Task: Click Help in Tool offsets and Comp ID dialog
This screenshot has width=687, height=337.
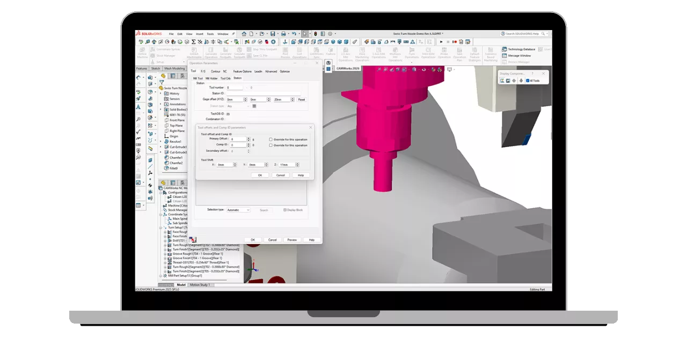Action: tap(301, 175)
